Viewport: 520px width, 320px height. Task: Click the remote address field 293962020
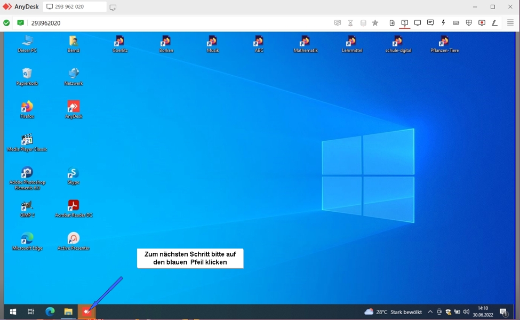click(46, 23)
